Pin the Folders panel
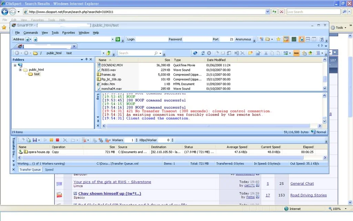353x221 pixels. 86,59
